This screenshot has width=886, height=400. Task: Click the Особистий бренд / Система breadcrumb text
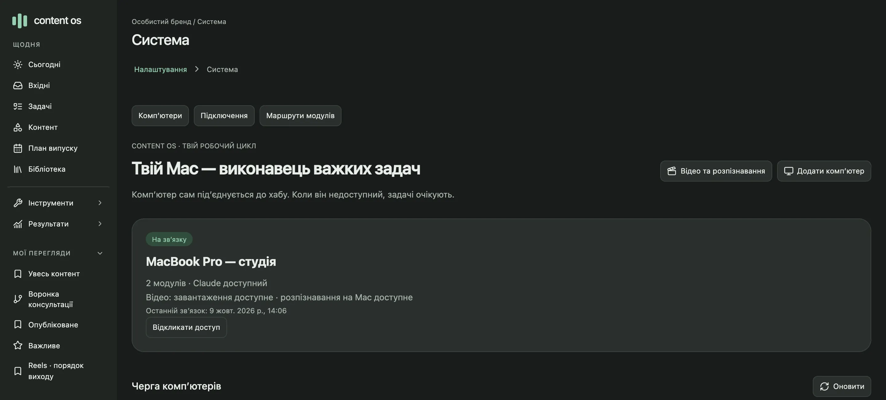179,22
